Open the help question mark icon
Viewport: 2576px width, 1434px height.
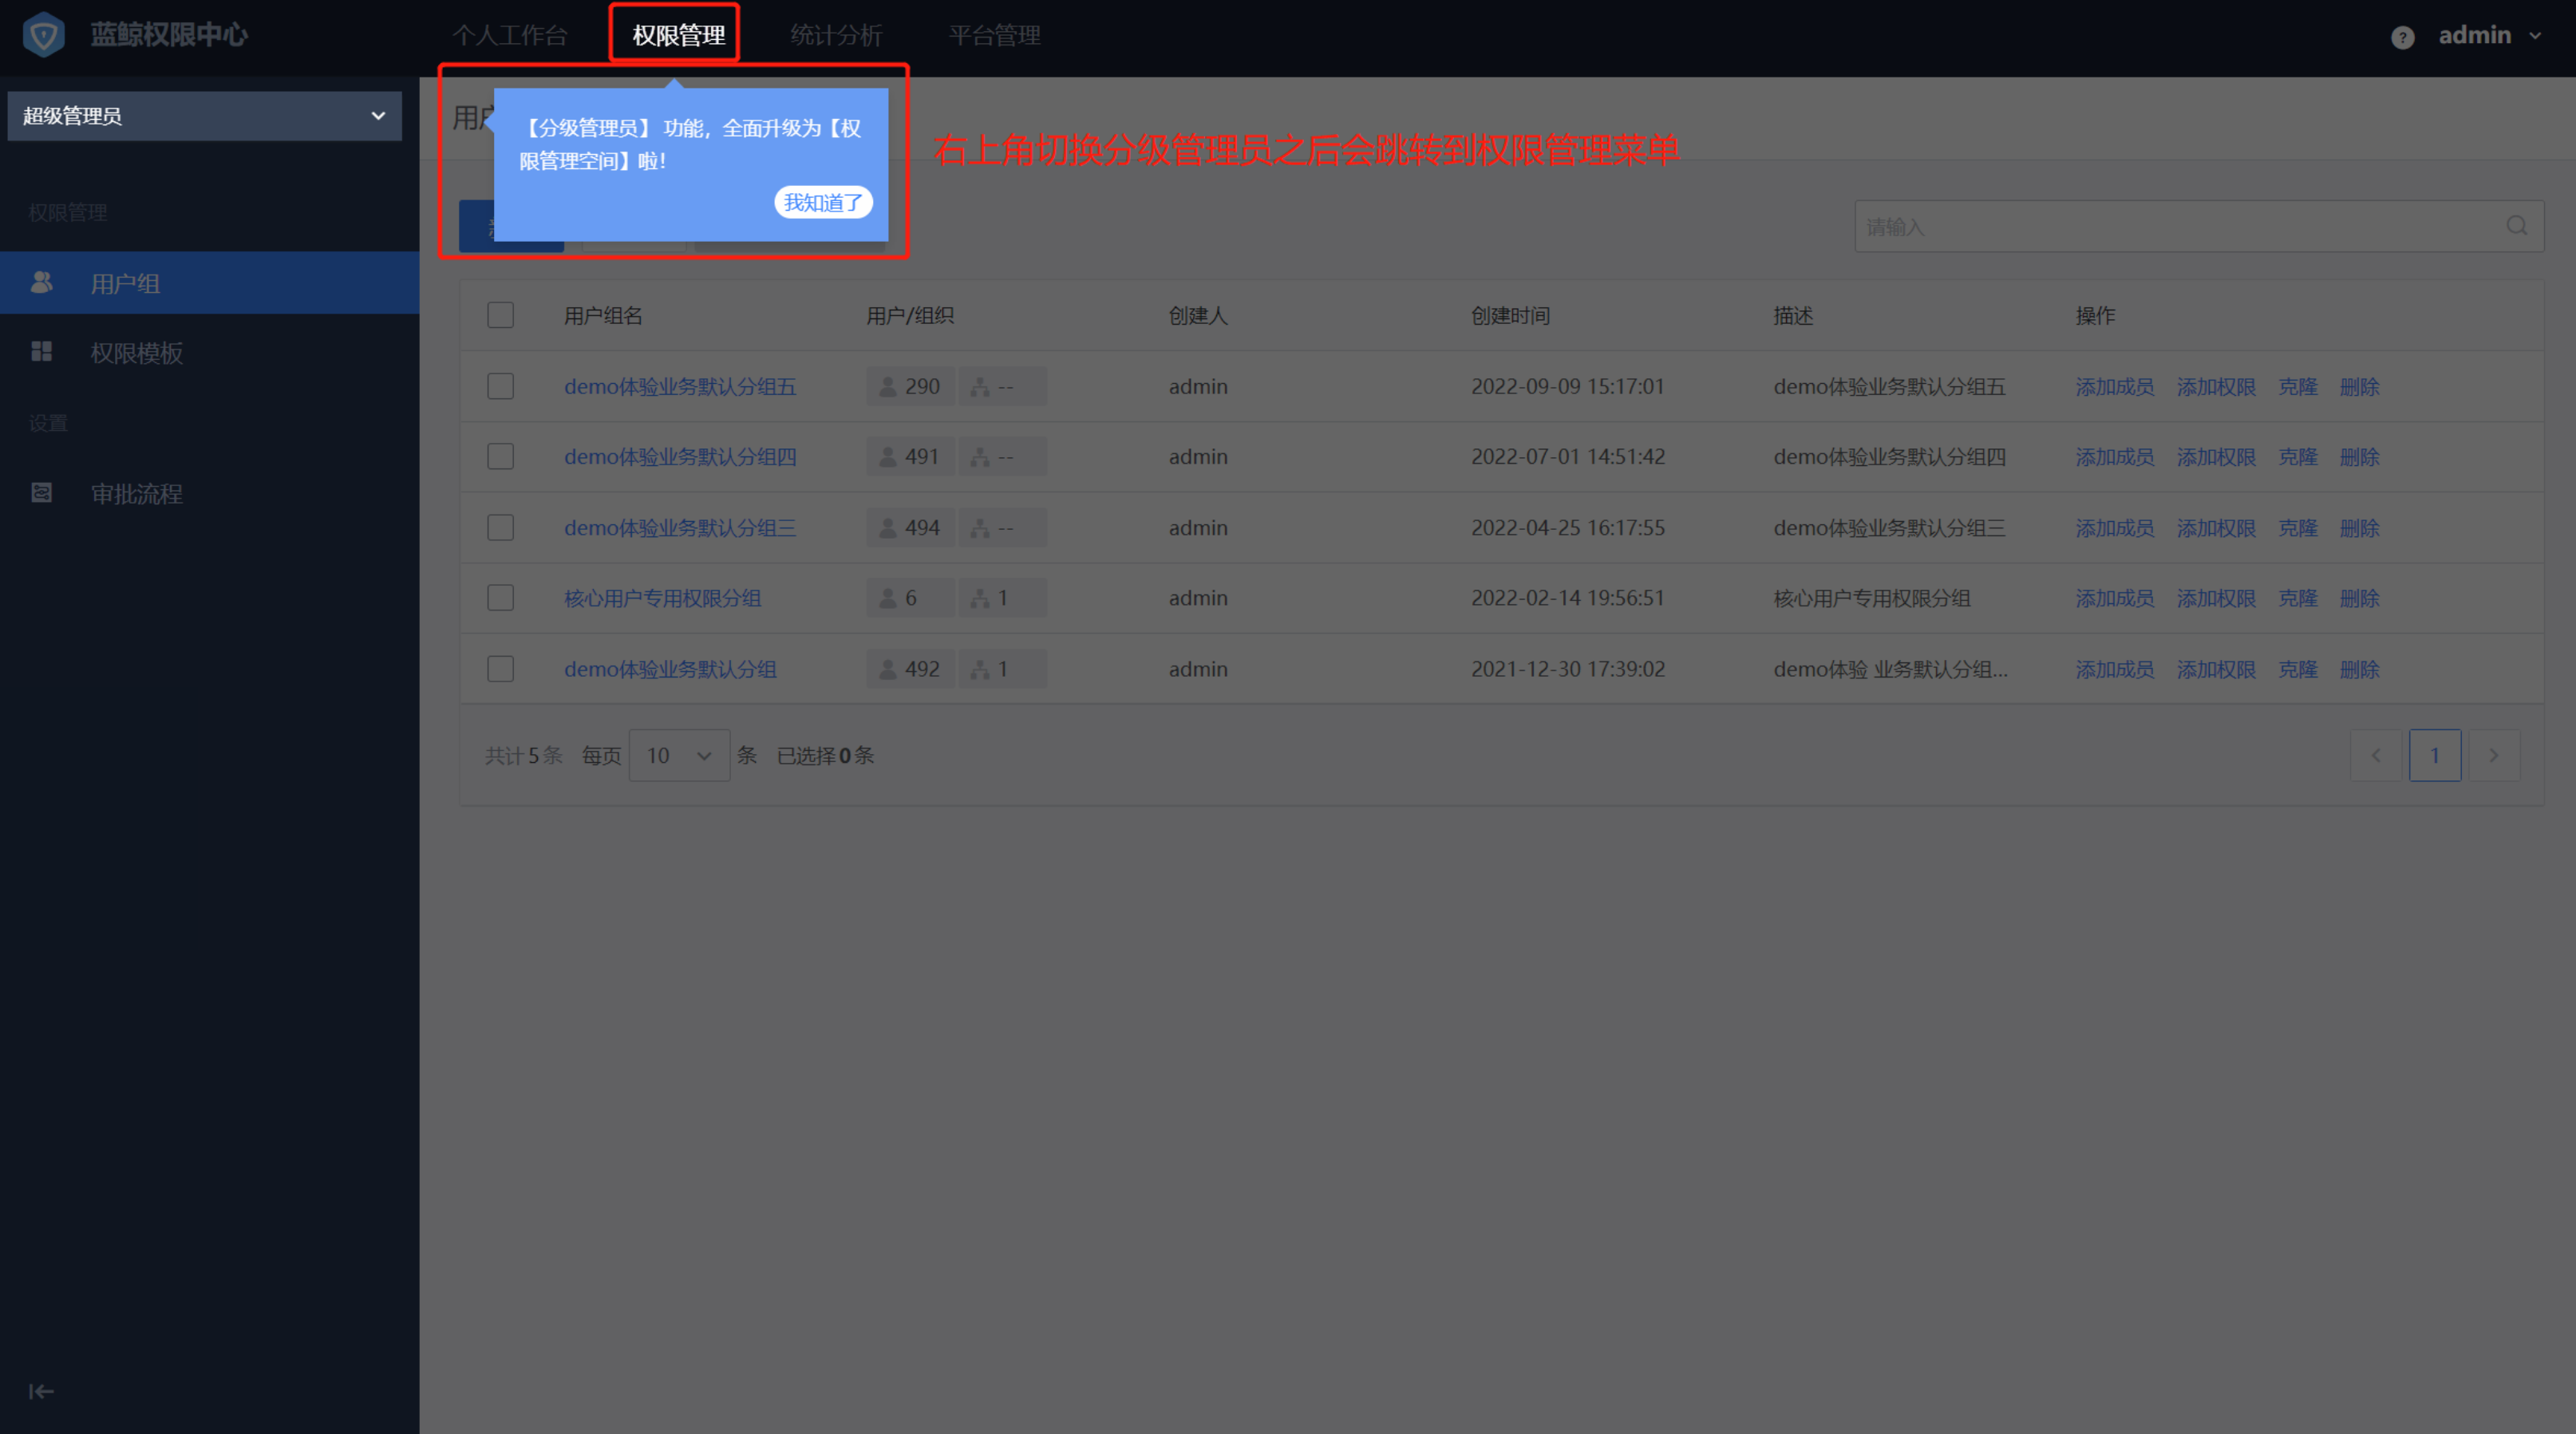[2402, 37]
